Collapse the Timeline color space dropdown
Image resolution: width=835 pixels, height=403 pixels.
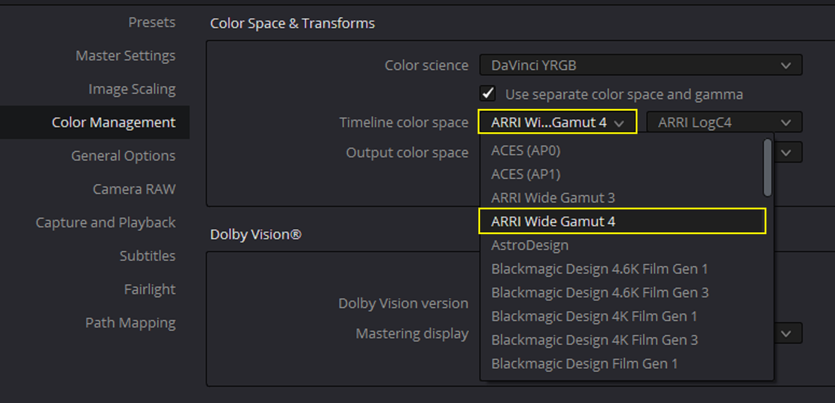pyautogui.click(x=557, y=122)
